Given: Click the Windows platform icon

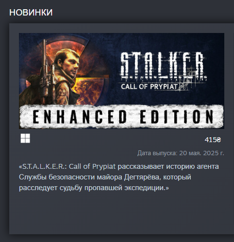Looking at the screenshot, I should coord(25,138).
